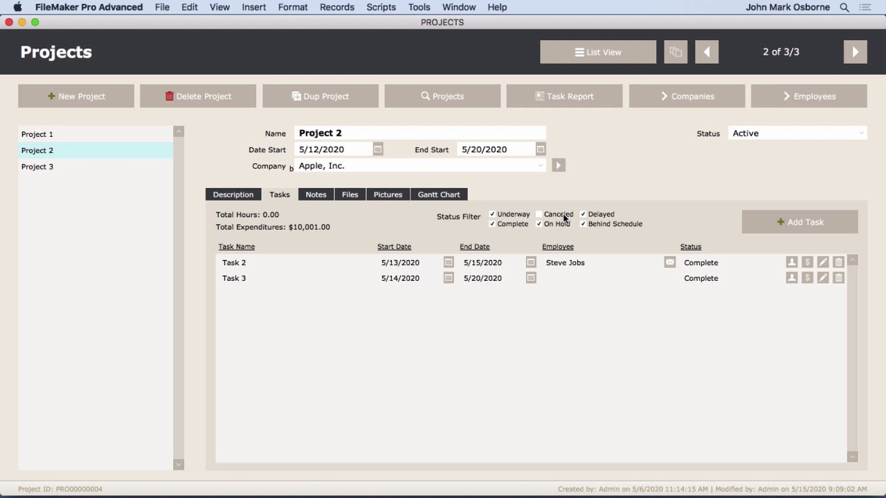Uncheck the Underway status filter

(492, 214)
